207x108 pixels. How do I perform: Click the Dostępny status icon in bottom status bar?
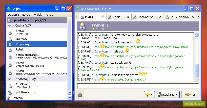[x=9, y=98]
